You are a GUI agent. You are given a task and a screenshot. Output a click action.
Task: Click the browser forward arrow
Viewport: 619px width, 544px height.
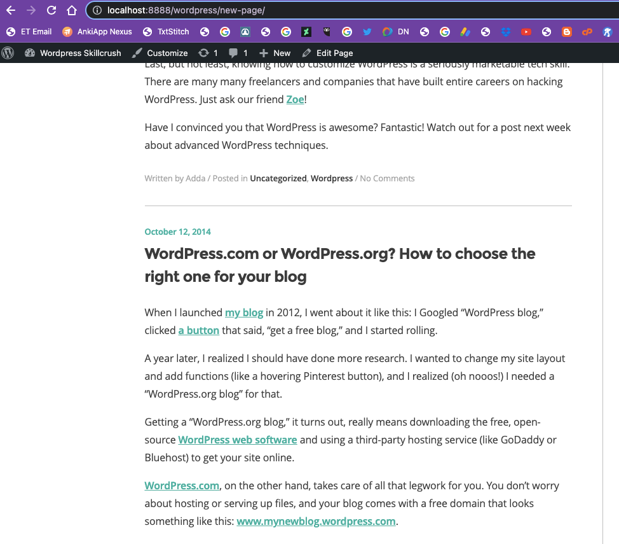point(31,10)
